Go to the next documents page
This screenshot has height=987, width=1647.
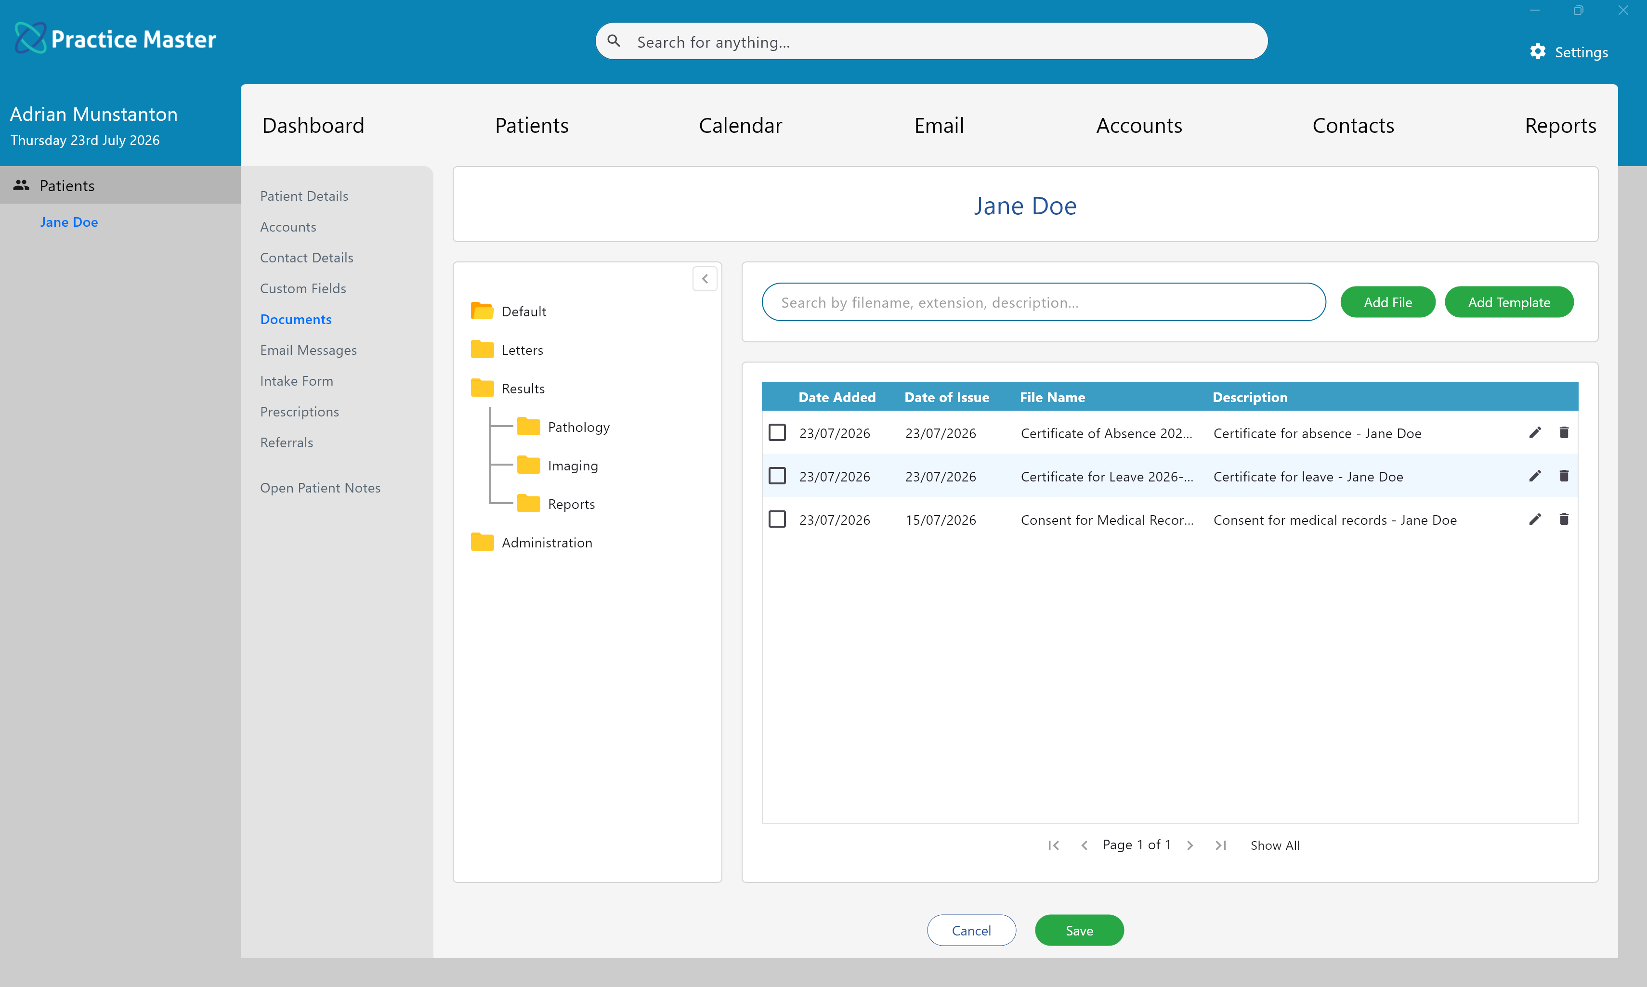pyautogui.click(x=1190, y=845)
